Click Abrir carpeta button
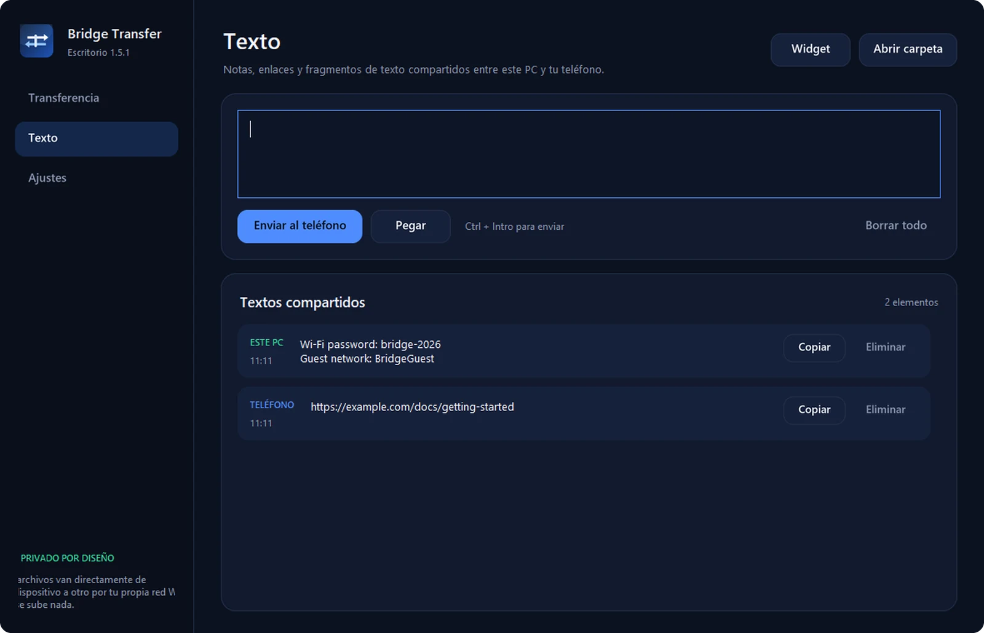Screen dimensions: 984x633 click(908, 49)
